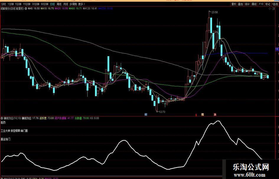Add stock to 自选 watchlist
This screenshot has width=279, height=179.
coord(275,4)
